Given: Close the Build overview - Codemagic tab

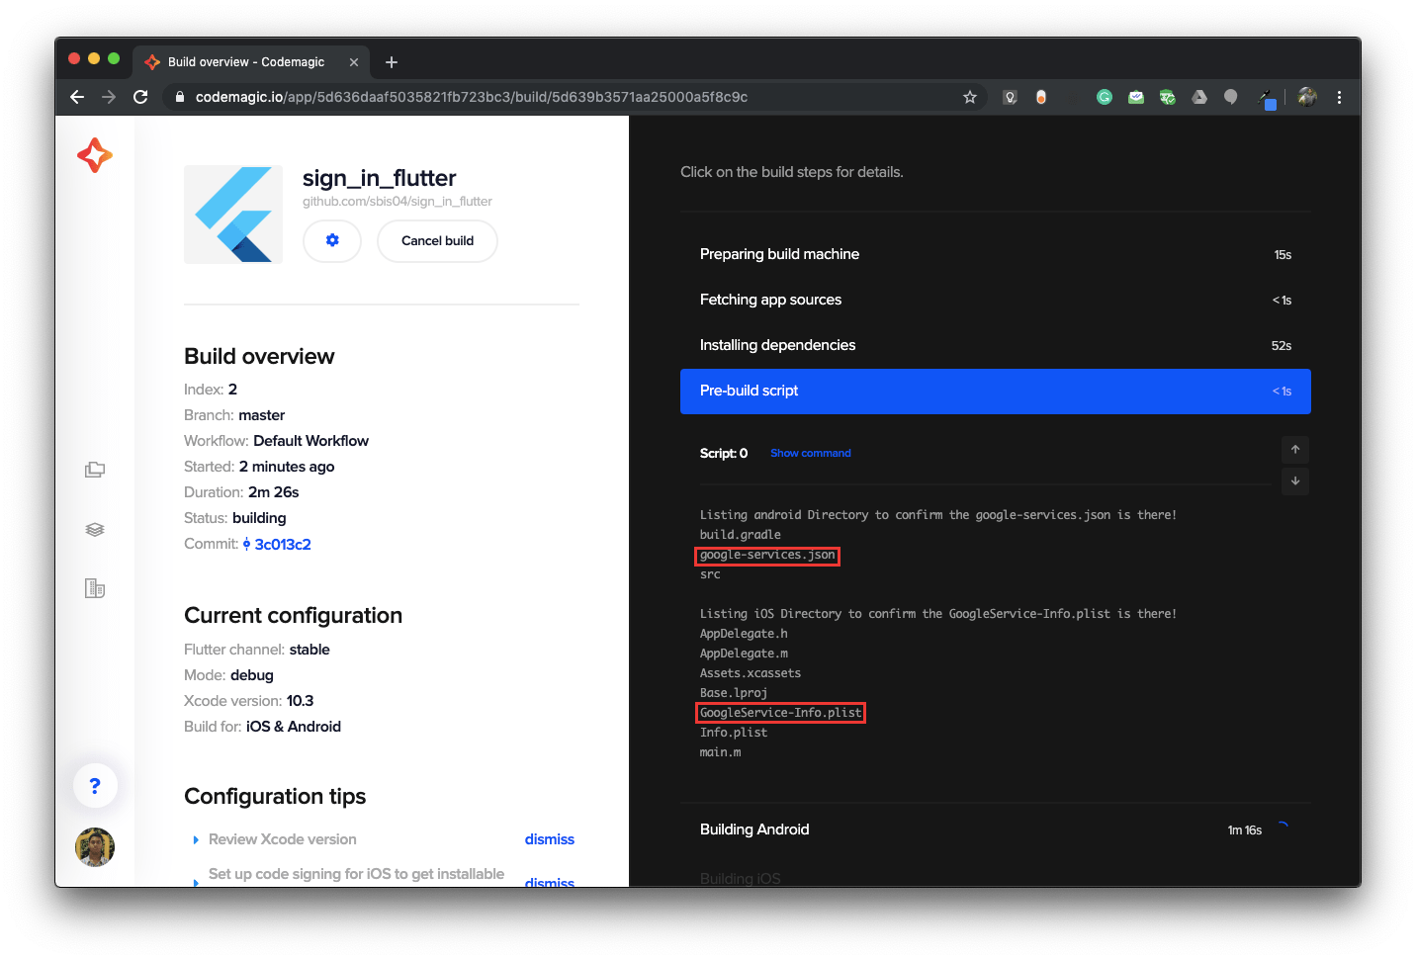Looking at the screenshot, I should click(x=354, y=62).
